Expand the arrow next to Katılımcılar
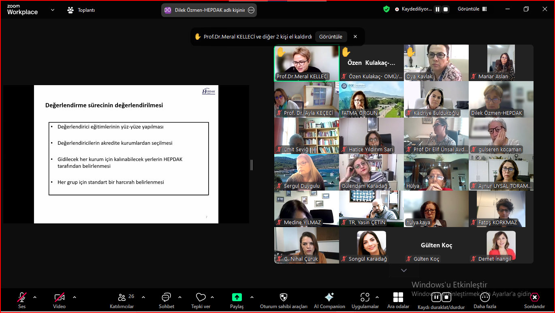This screenshot has width=555, height=313. click(x=143, y=297)
